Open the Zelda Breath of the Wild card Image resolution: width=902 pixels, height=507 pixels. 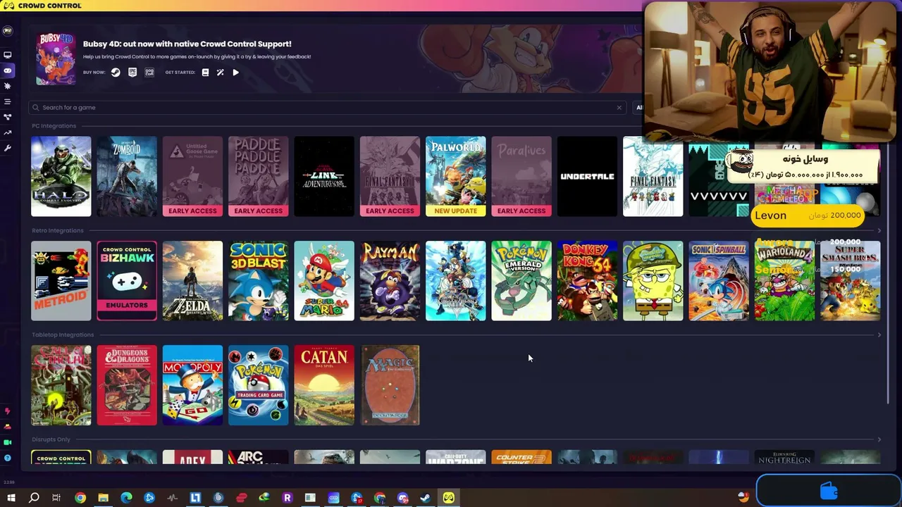(192, 281)
